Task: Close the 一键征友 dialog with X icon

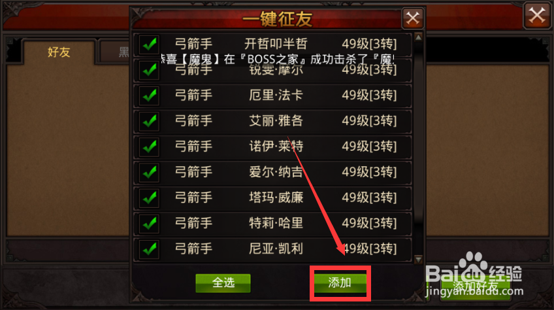Action: point(413,18)
